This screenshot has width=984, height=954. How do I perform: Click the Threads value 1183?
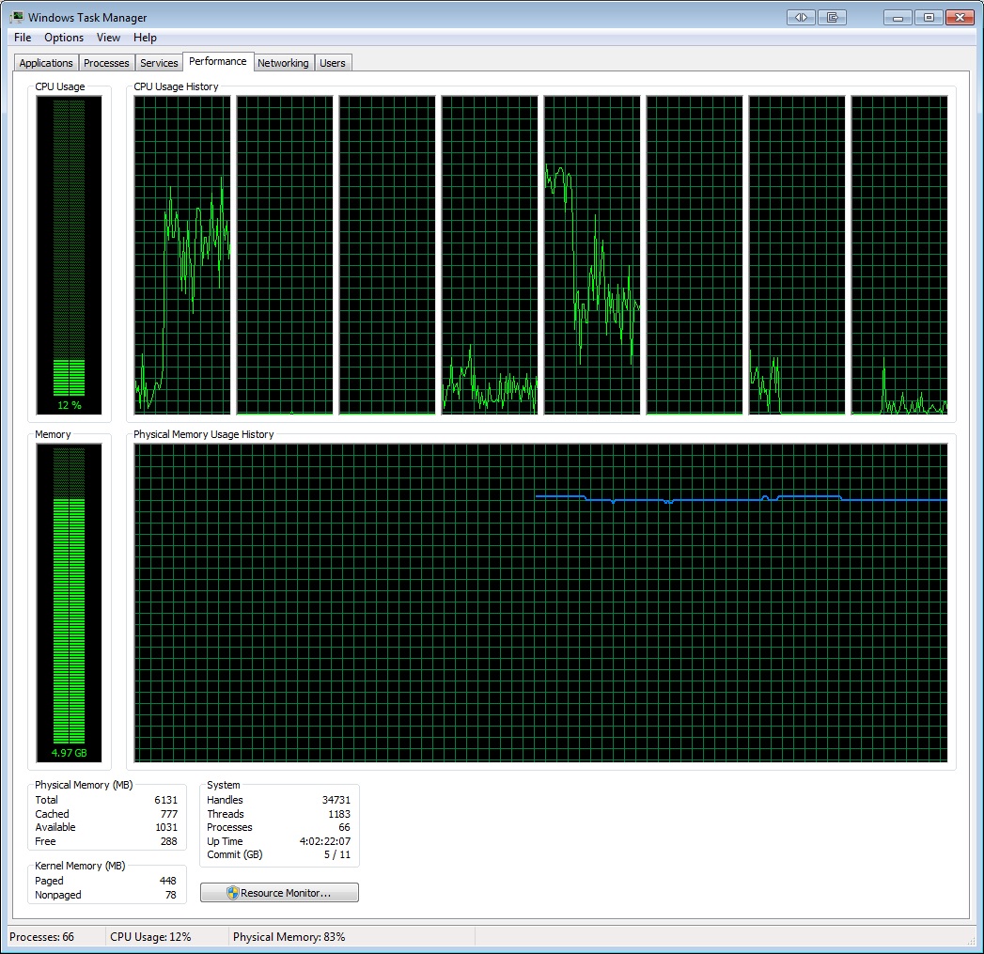339,813
